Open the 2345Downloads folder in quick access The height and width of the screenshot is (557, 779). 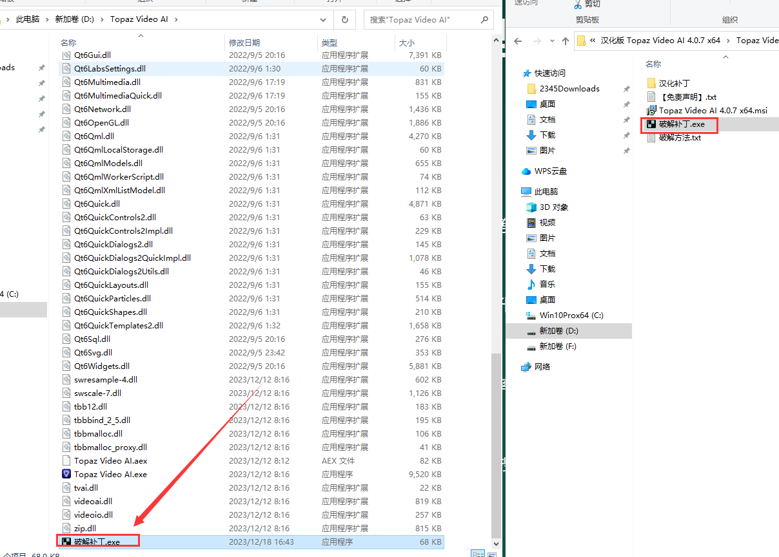[x=569, y=88]
